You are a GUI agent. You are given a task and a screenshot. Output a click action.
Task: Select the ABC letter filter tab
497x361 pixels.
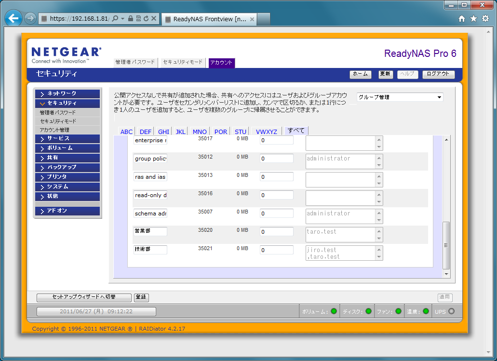(126, 132)
